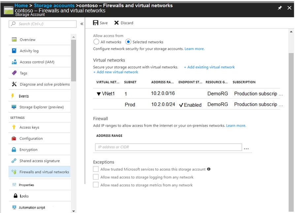Click the Access keys key icon
The height and width of the screenshot is (213, 295).
14,127
